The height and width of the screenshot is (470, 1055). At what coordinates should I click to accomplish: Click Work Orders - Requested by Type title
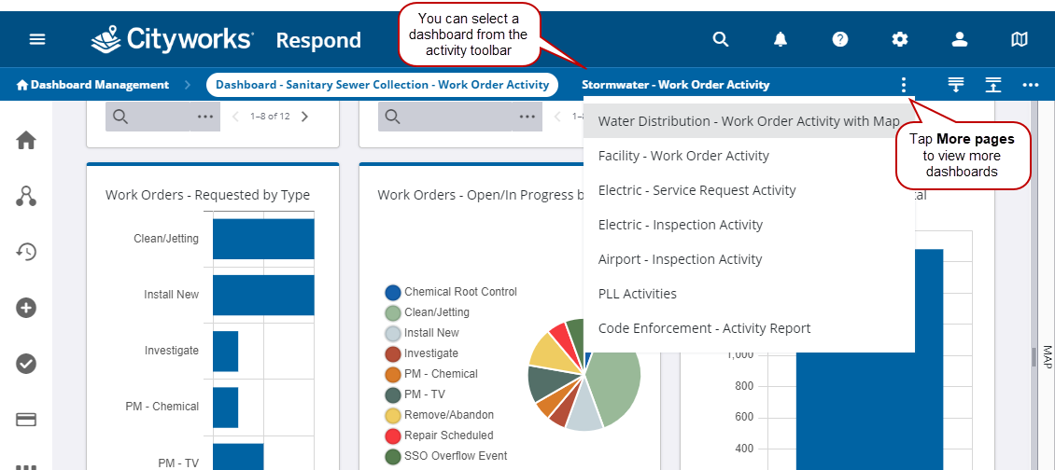207,195
